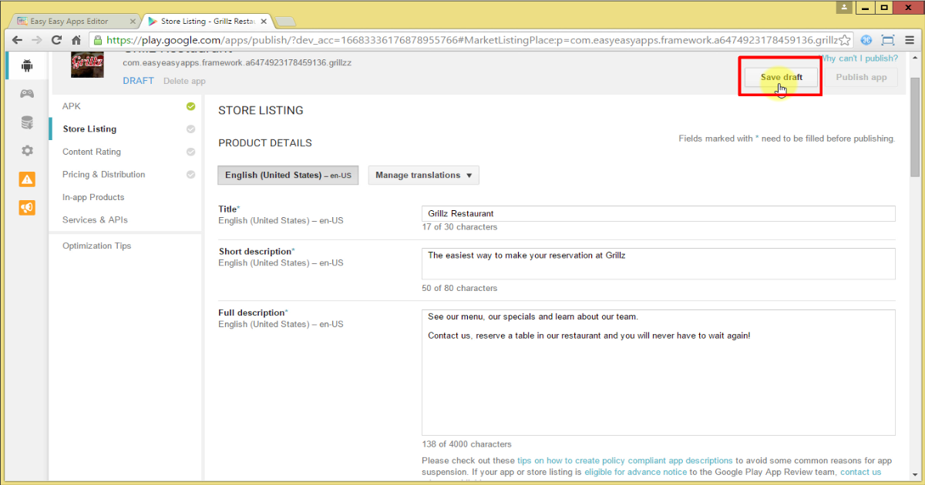Go to the In-app Products section

(x=93, y=197)
